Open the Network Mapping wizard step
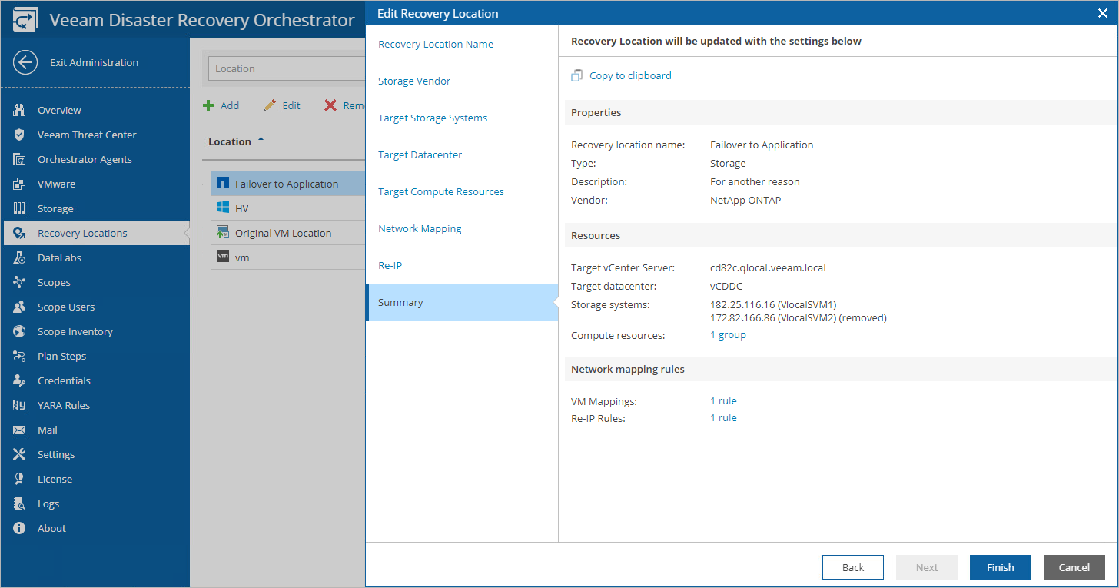The image size is (1119, 588). pos(420,229)
